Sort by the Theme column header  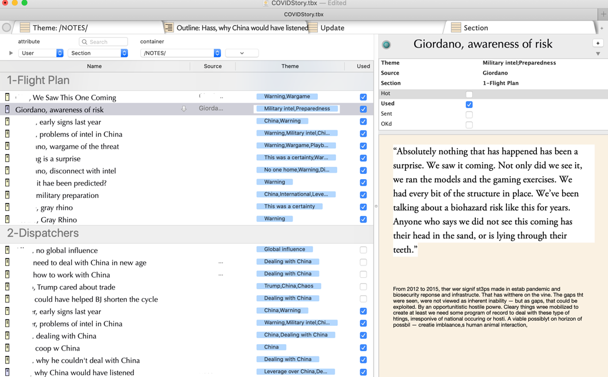290,66
